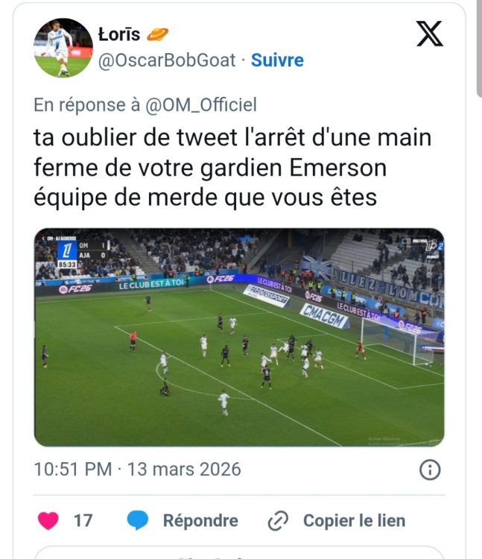Click the tweet text body

click(232, 167)
